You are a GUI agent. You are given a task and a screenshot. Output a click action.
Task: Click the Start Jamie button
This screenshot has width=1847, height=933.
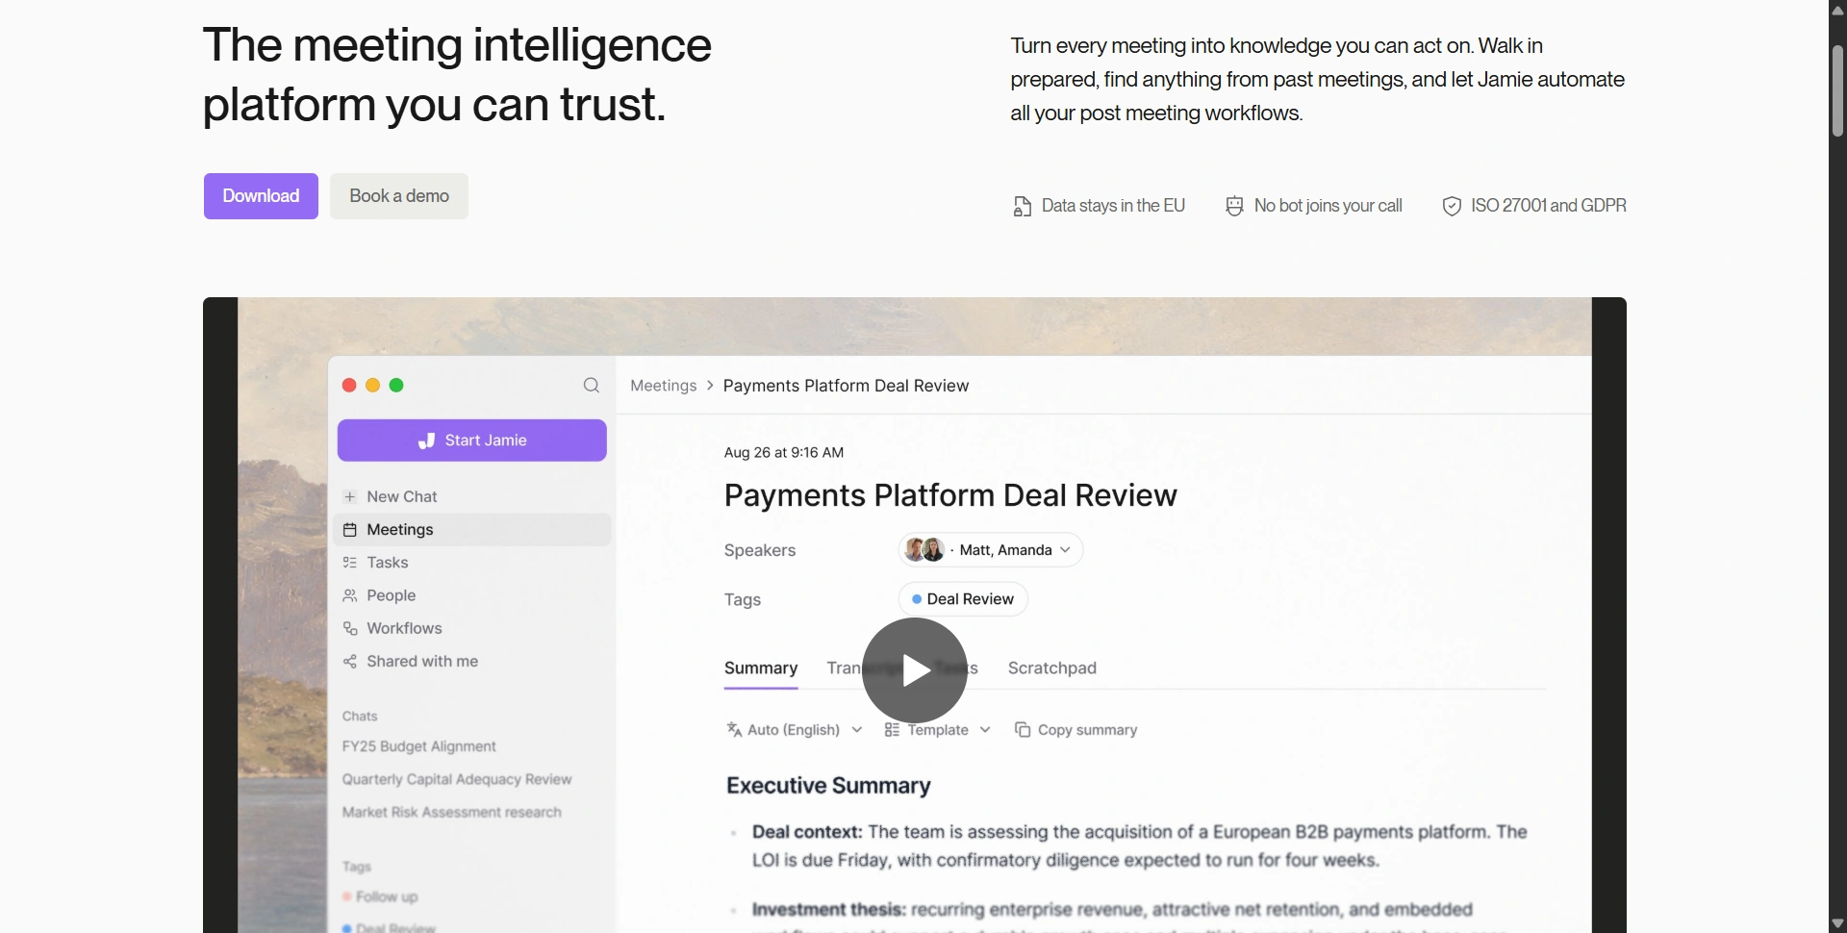pyautogui.click(x=472, y=441)
